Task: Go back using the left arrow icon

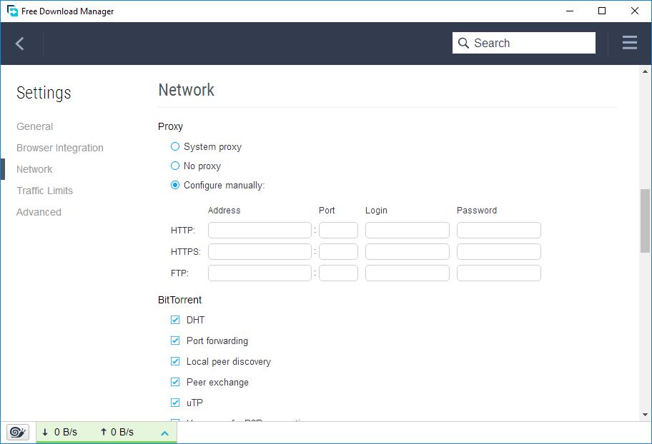Action: pos(19,44)
